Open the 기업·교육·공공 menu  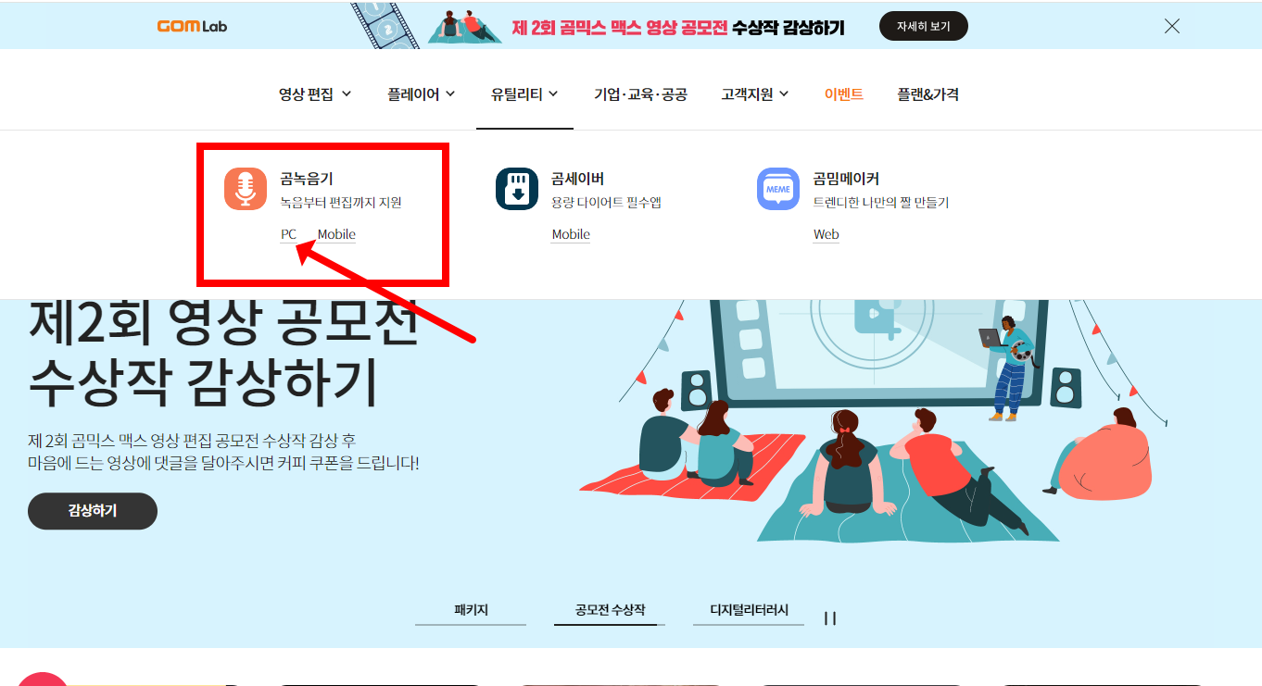639,94
